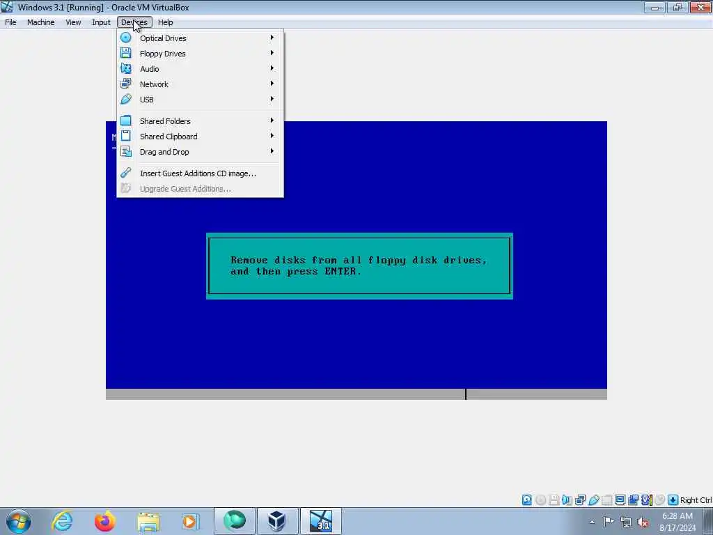
Task: Close the Windows 3.1 VM window
Action: [700, 7]
